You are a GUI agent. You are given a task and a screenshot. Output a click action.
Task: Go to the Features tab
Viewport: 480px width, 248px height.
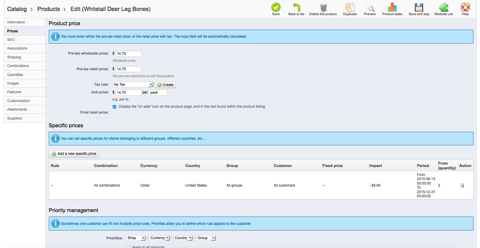click(25, 92)
